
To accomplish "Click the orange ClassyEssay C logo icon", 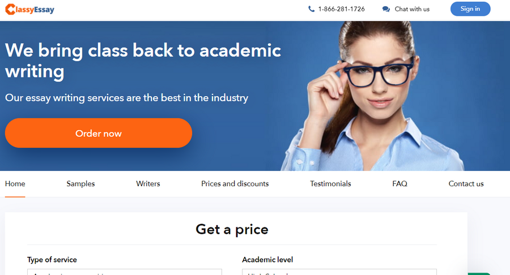I will pyautogui.click(x=10, y=10).
